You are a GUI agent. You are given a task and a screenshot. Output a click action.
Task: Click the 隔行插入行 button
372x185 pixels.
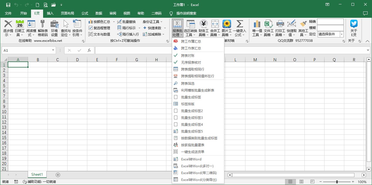tap(128, 34)
